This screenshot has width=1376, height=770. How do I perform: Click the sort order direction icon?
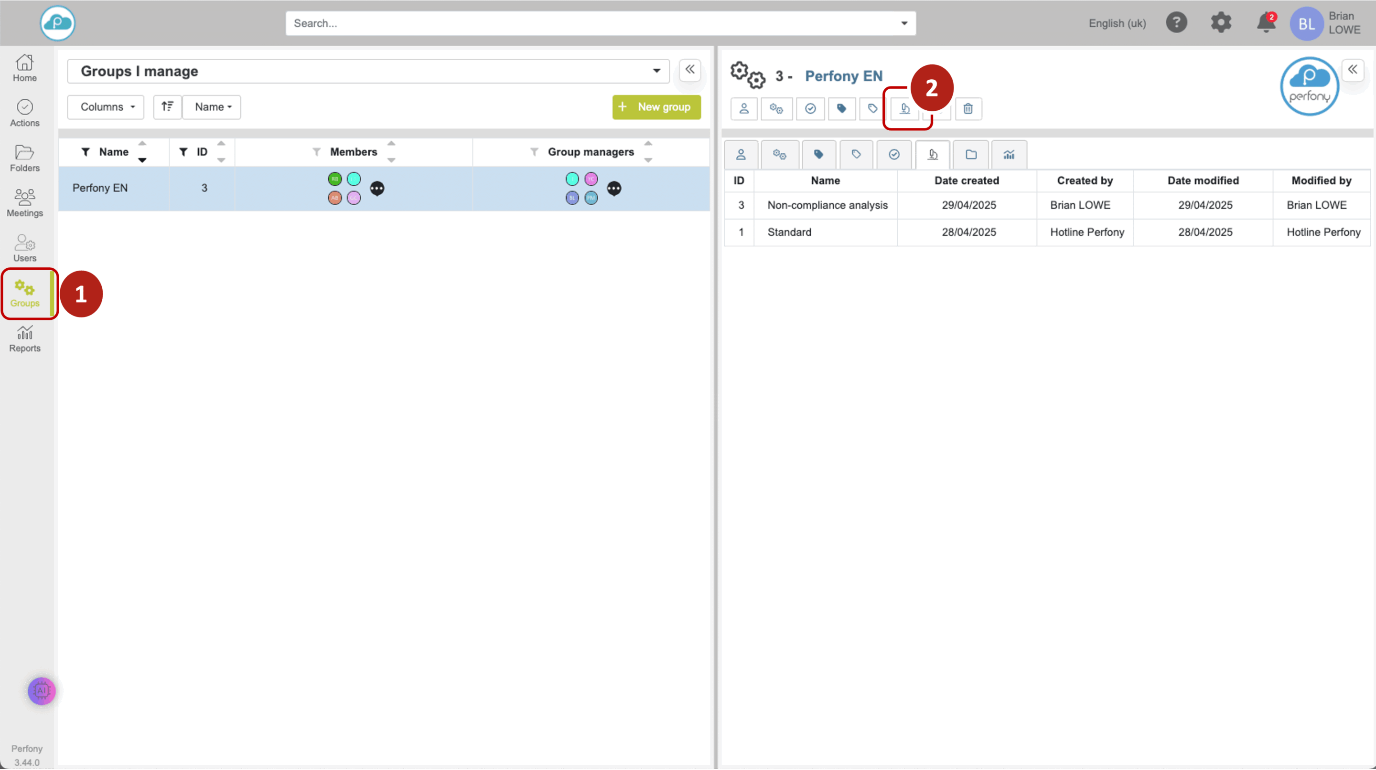pyautogui.click(x=167, y=107)
